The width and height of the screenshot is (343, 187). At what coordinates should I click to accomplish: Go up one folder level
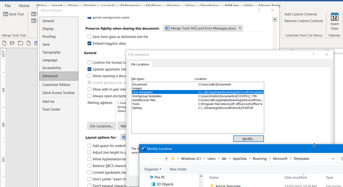pyautogui.click(x=166, y=159)
